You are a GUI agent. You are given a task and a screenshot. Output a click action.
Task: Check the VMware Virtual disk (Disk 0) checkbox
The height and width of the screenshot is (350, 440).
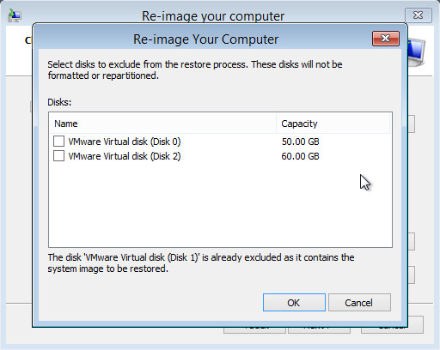click(58, 142)
